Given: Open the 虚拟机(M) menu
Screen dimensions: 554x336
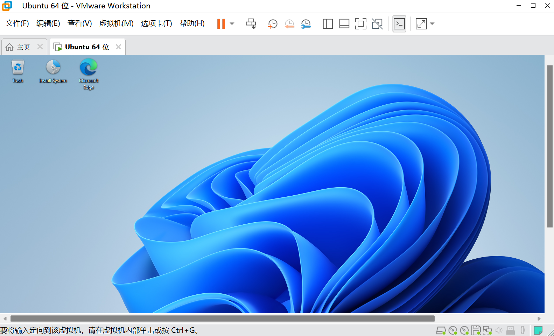Looking at the screenshot, I should point(116,23).
